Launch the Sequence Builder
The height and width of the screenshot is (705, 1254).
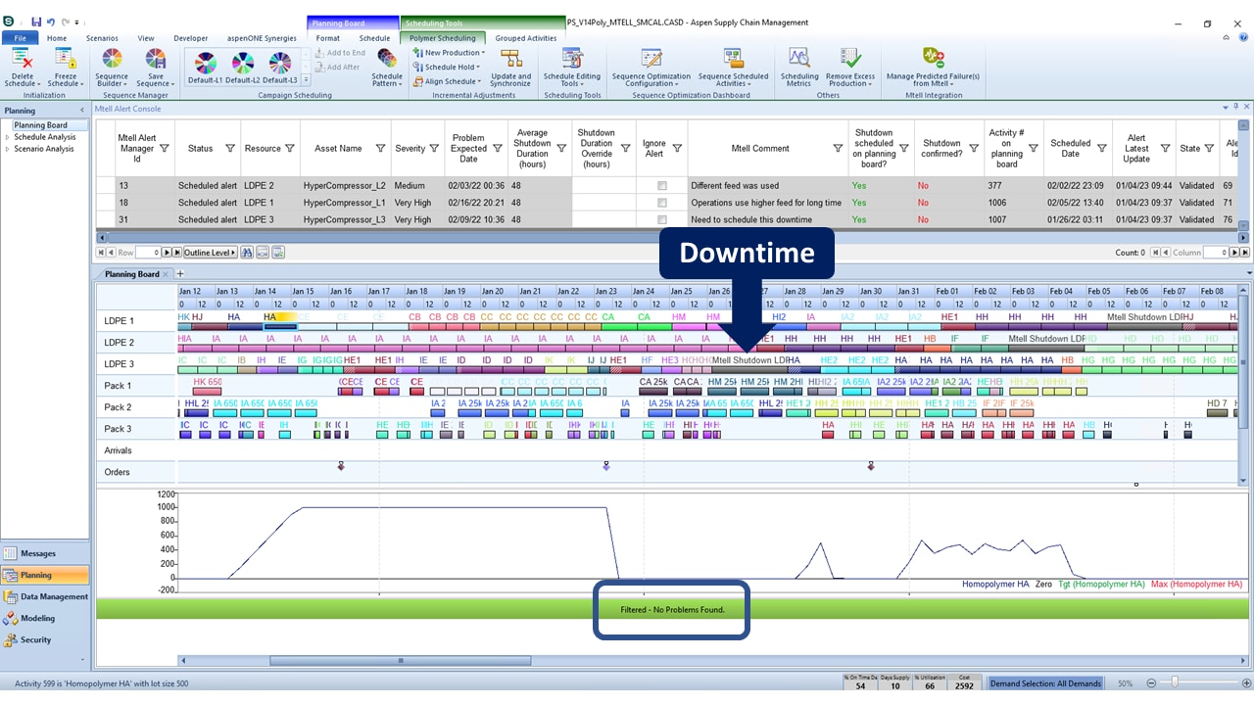click(112, 67)
